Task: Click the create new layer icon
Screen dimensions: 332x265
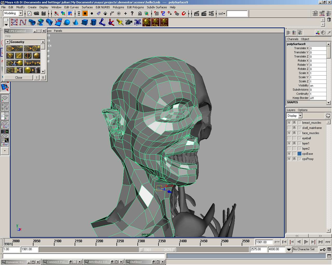Action: (x=328, y=116)
